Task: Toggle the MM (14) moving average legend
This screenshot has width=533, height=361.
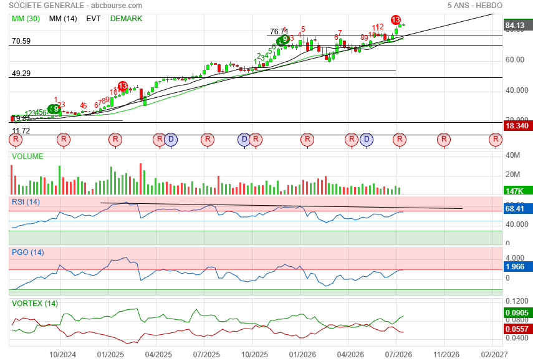Action: [63, 19]
